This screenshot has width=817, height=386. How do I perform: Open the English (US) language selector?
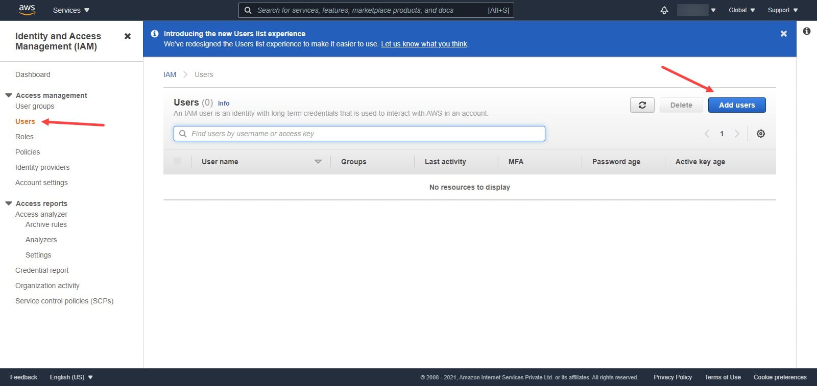71,377
